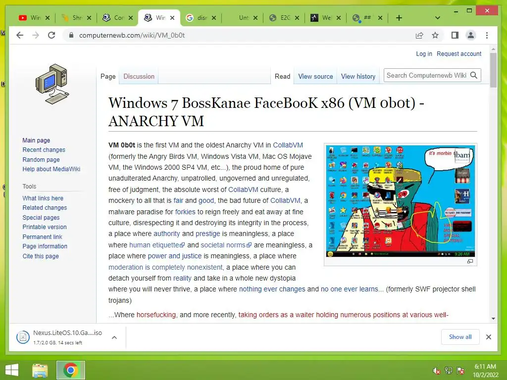Go to Main page in sidebar
507x380 pixels.
click(36, 140)
